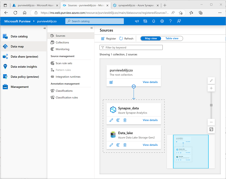Open Data policy (preview)

click(x=25, y=77)
